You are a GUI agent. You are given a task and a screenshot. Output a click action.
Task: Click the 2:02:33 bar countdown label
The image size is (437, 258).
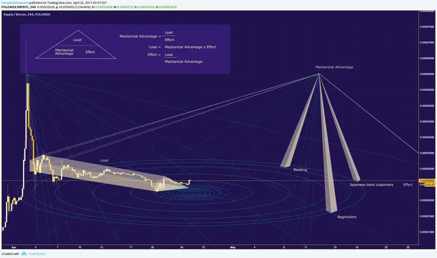[430, 185]
